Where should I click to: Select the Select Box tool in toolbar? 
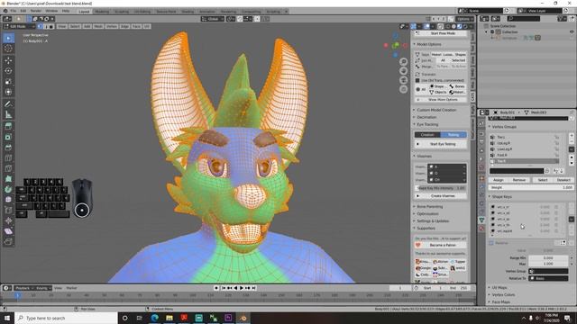tap(8, 38)
